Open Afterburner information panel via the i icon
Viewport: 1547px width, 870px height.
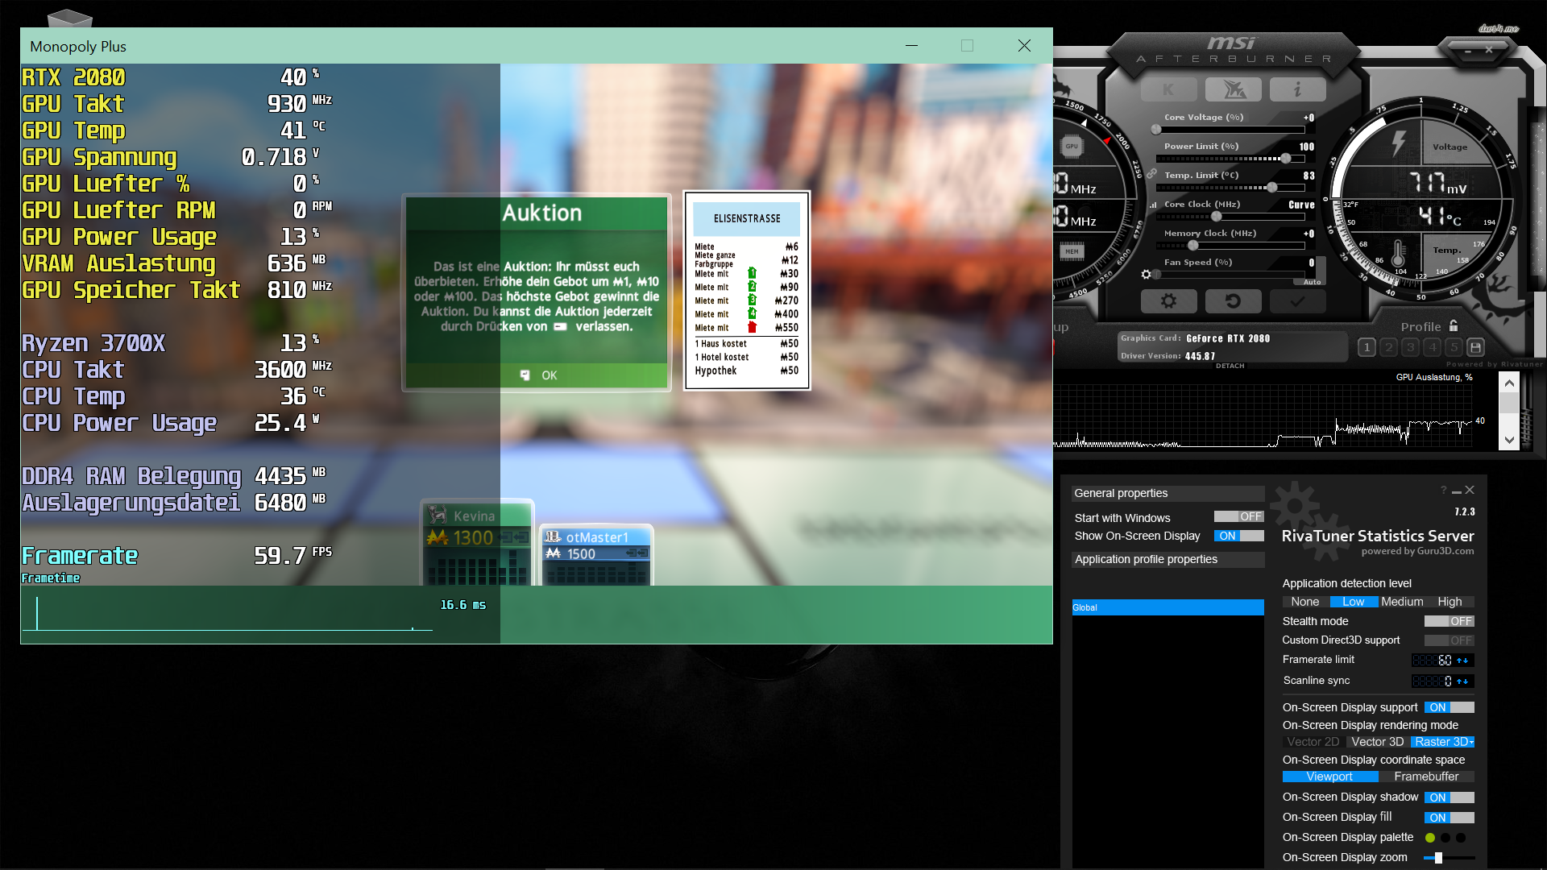pyautogui.click(x=1297, y=89)
